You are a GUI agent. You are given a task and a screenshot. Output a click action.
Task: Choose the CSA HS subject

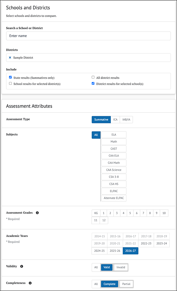114,184
